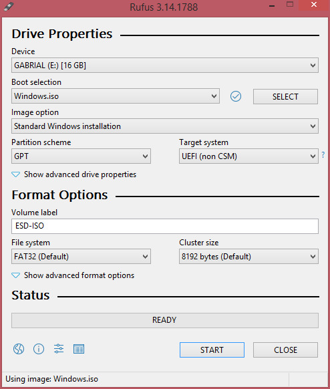
Task: Click the Rufus USB icon in title bar
Action: coord(9,6)
